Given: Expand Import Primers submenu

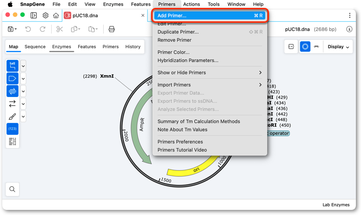Looking at the screenshot, I should [x=210, y=85].
